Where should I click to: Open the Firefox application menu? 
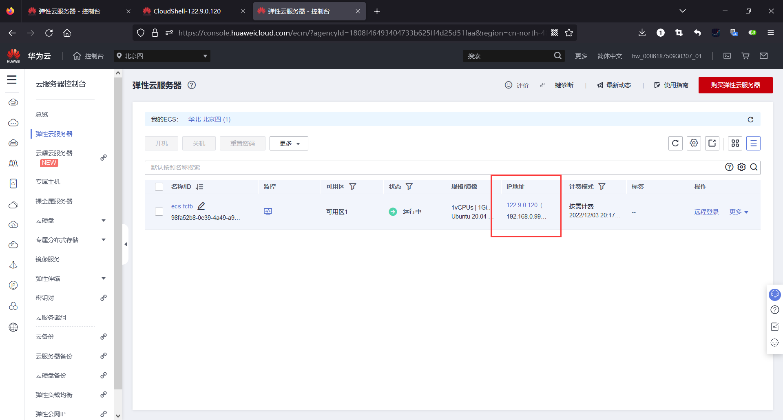click(770, 33)
